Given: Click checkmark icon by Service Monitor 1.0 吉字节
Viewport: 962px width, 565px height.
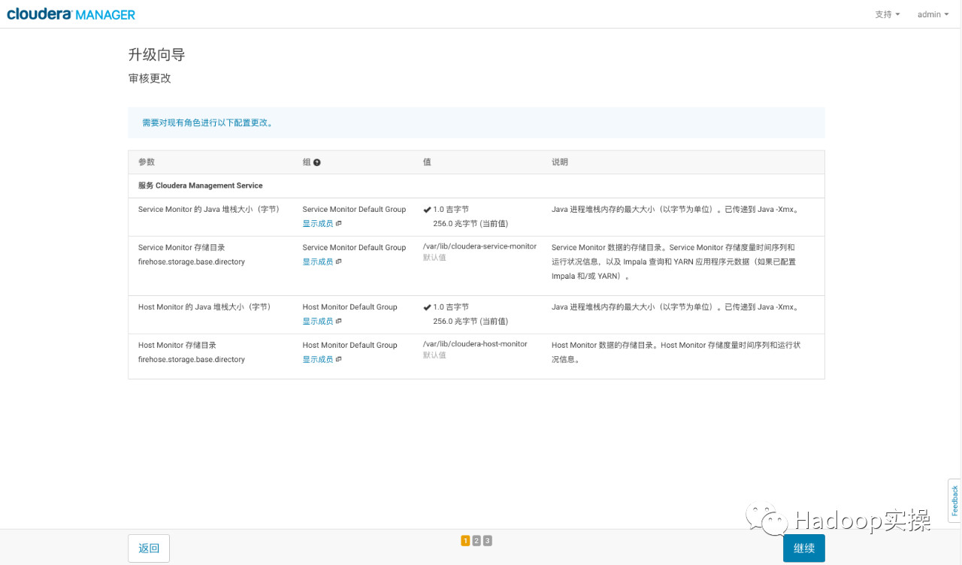Looking at the screenshot, I should [427, 210].
